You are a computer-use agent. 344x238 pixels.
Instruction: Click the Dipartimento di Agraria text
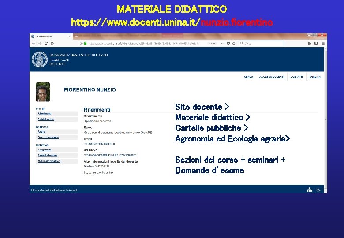(97, 121)
